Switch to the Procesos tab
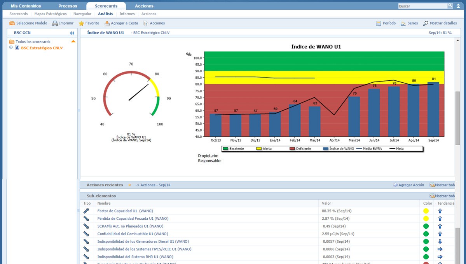466x264 pixels. (x=68, y=6)
